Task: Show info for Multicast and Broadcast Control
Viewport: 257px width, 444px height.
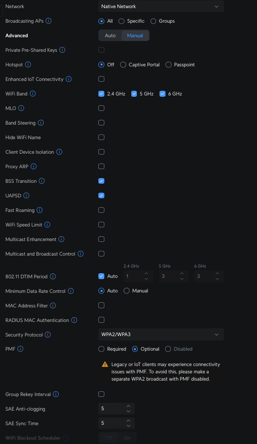Action: [80, 254]
